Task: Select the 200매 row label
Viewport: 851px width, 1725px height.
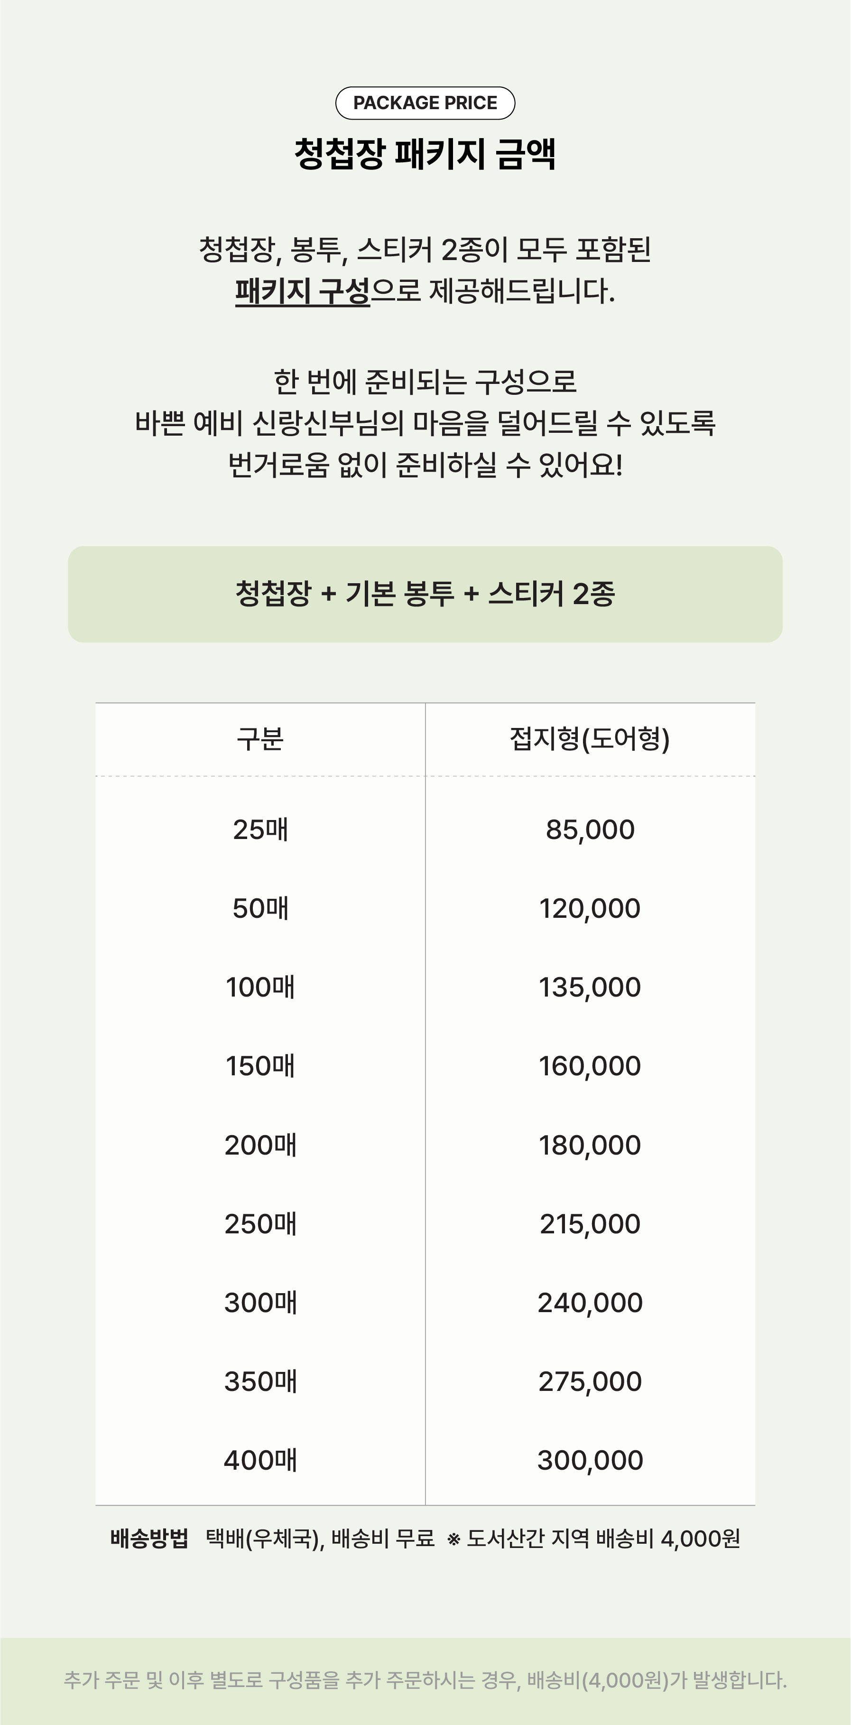Action: [x=260, y=1145]
